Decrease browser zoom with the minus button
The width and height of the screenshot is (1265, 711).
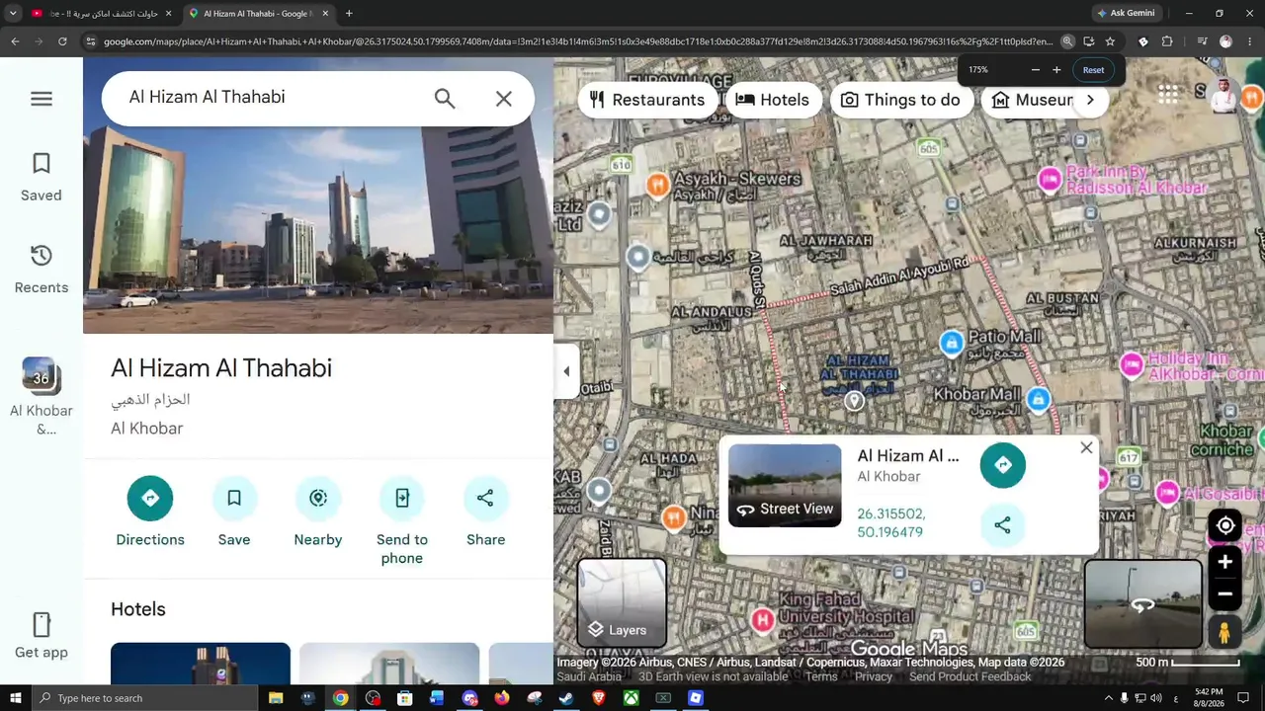pos(1035,70)
